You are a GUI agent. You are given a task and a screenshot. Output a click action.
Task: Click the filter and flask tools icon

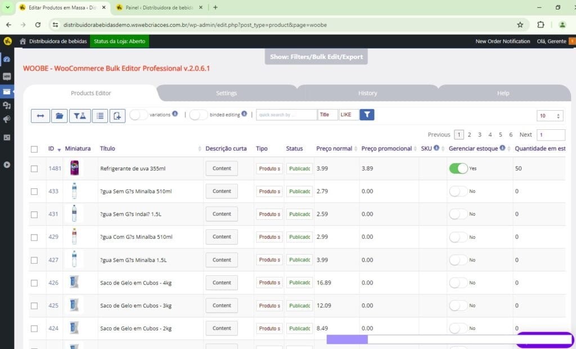[x=79, y=115]
